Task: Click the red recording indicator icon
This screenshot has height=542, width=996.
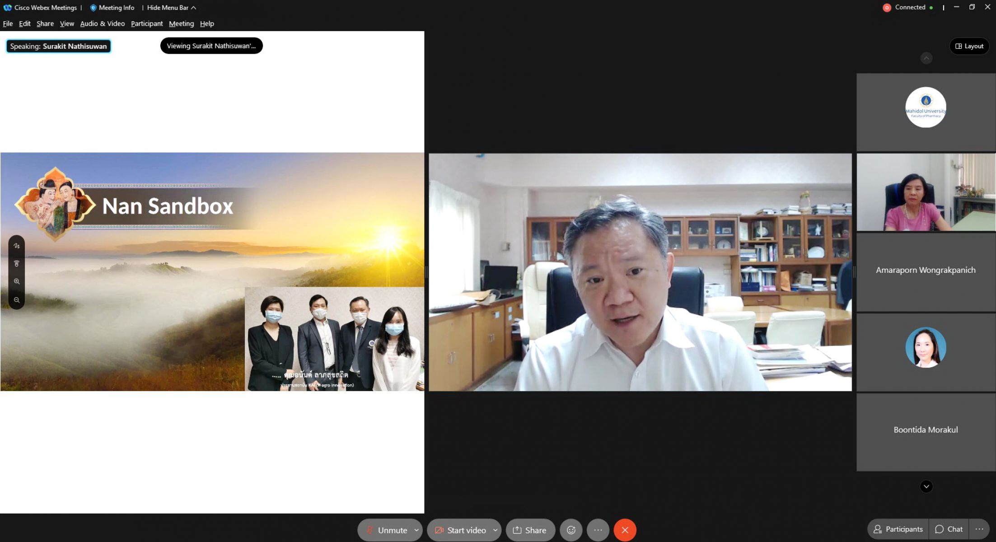Action: tap(887, 8)
